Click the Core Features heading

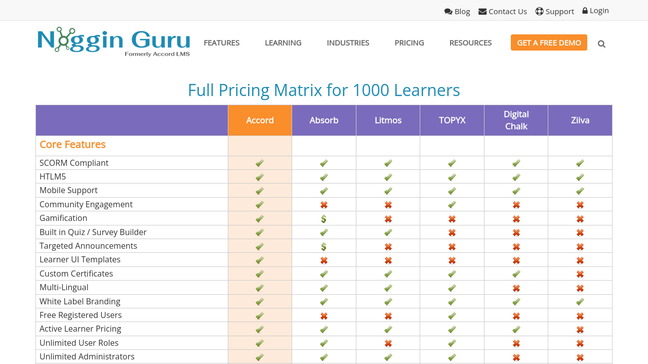[x=72, y=145]
